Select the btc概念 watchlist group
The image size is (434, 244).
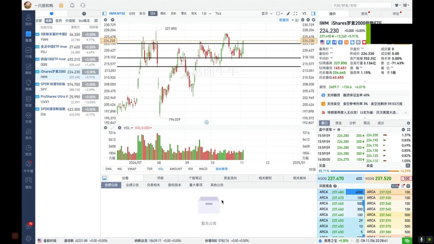click(84, 21)
